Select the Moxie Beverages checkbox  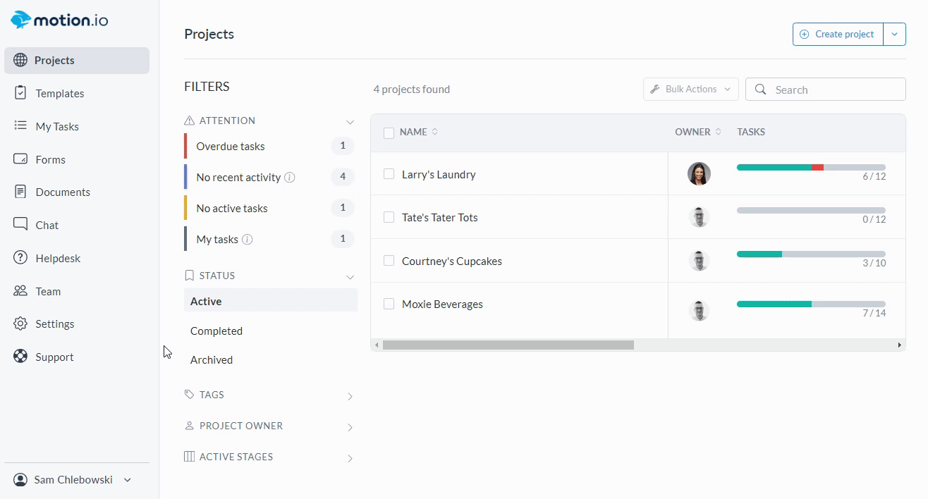click(x=389, y=304)
